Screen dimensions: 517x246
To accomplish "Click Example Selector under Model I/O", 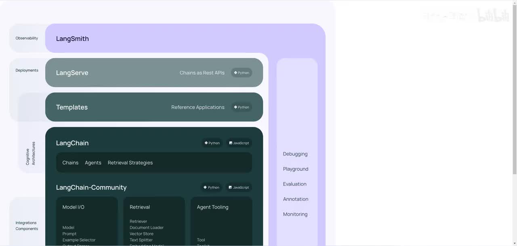I will 79,240.
